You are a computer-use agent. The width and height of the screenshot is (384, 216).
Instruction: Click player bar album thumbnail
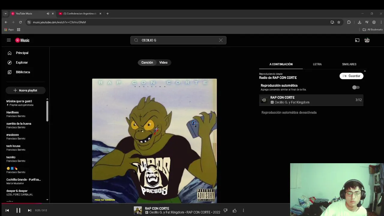(138, 210)
